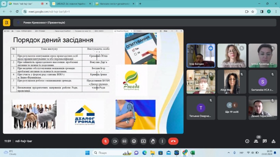Open the browser side panel icon

tap(262, 12)
